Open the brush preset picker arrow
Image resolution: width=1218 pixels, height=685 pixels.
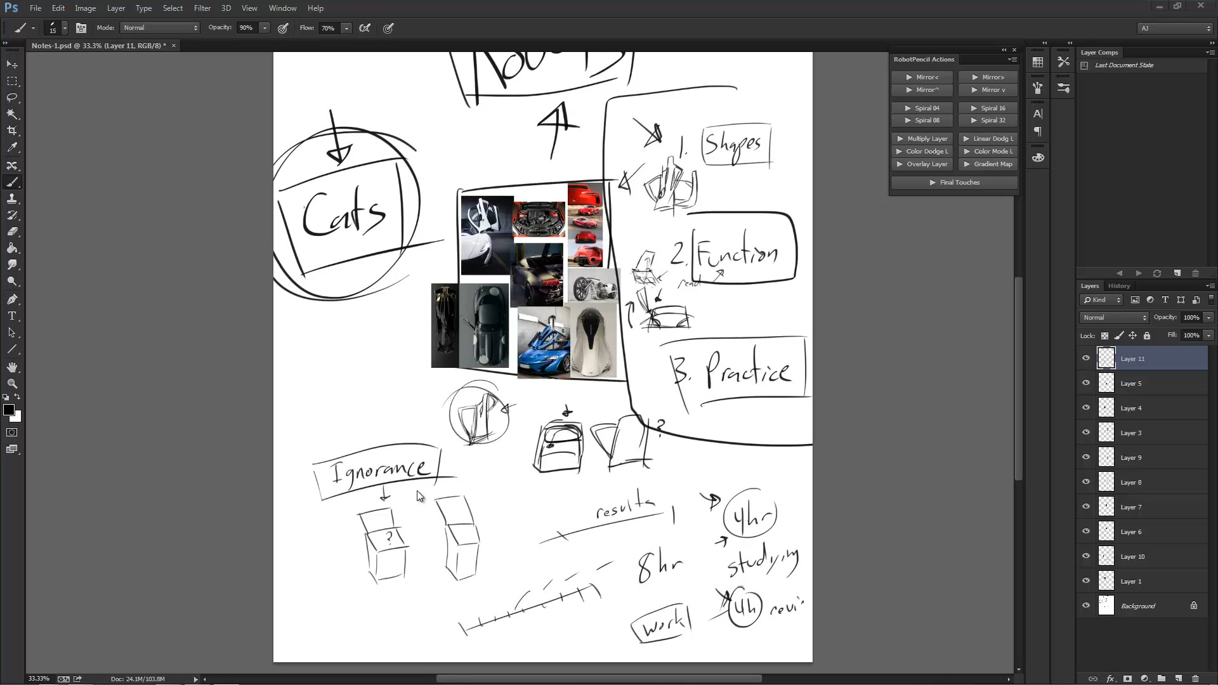click(x=65, y=28)
